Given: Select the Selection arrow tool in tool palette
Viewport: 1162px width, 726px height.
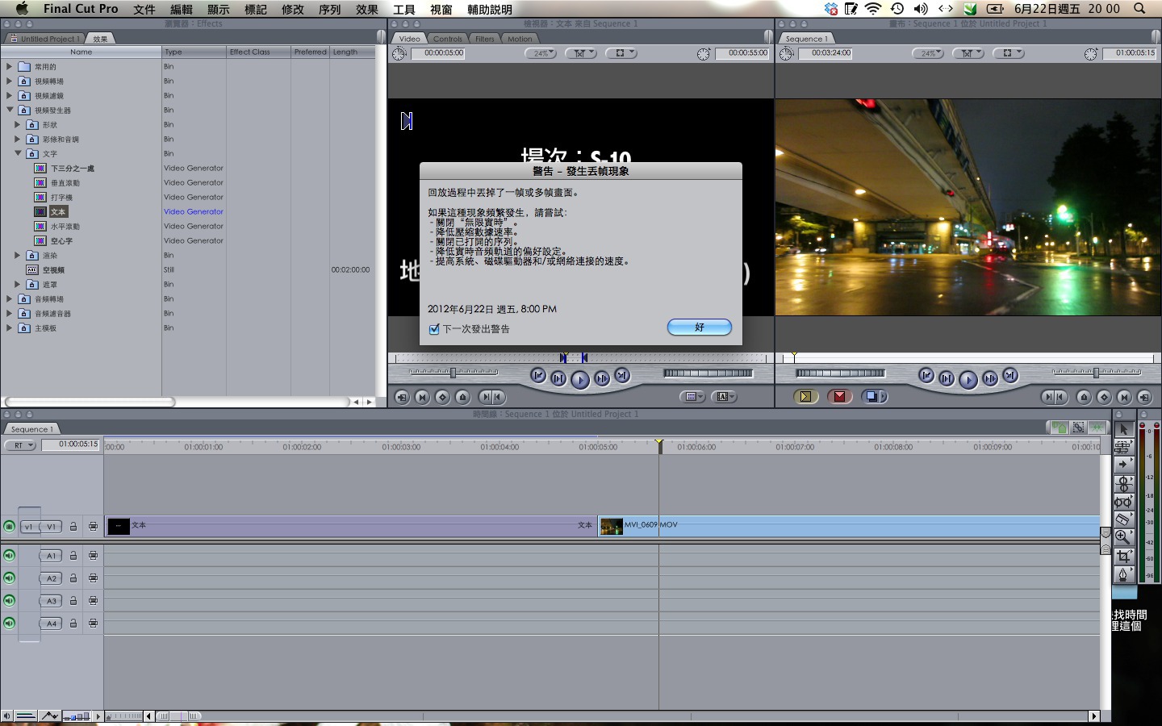Looking at the screenshot, I should (1123, 429).
